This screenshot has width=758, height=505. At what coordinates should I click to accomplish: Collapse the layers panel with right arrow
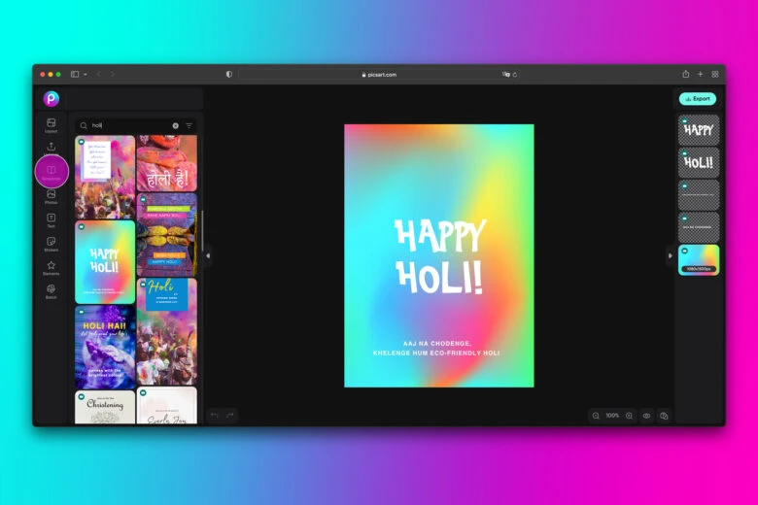(x=668, y=255)
